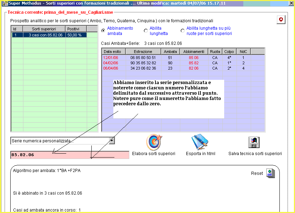This screenshot has height=213, width=295.
Task: Click the Id column header
Action: [17, 29]
